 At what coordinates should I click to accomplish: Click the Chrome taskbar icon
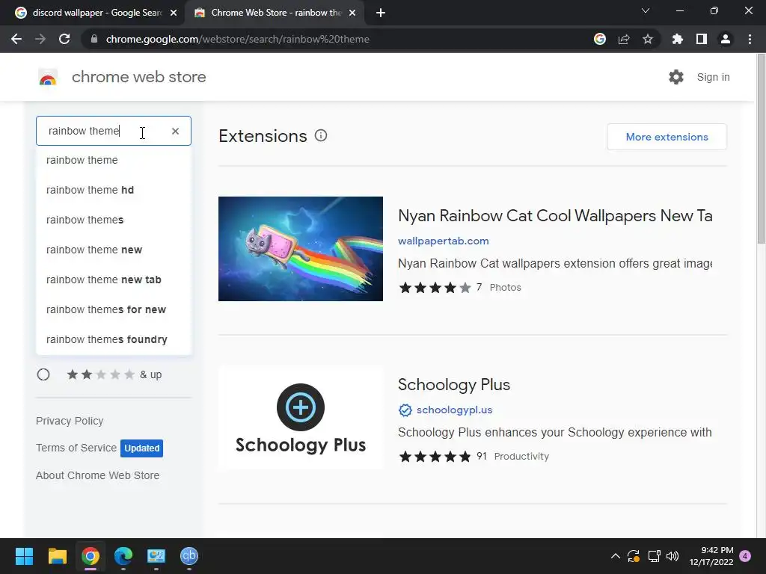pyautogui.click(x=91, y=556)
